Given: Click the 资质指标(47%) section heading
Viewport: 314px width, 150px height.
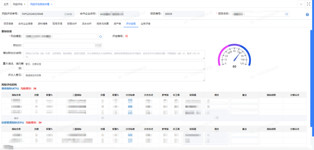Looking at the screenshot, I should coord(10,88).
